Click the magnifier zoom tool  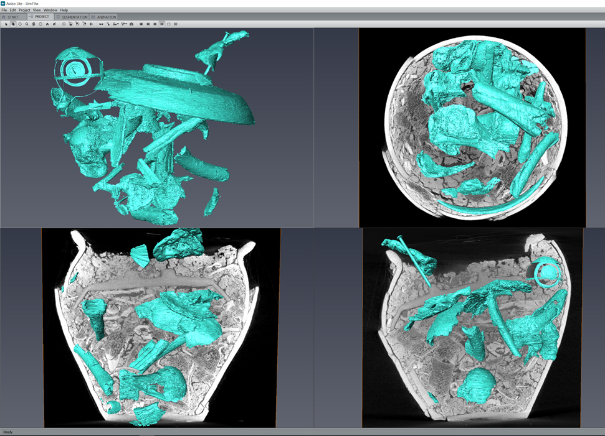coord(27,24)
